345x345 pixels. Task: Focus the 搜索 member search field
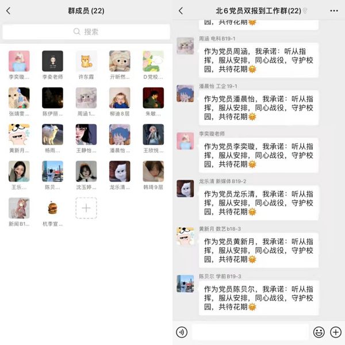click(86, 32)
